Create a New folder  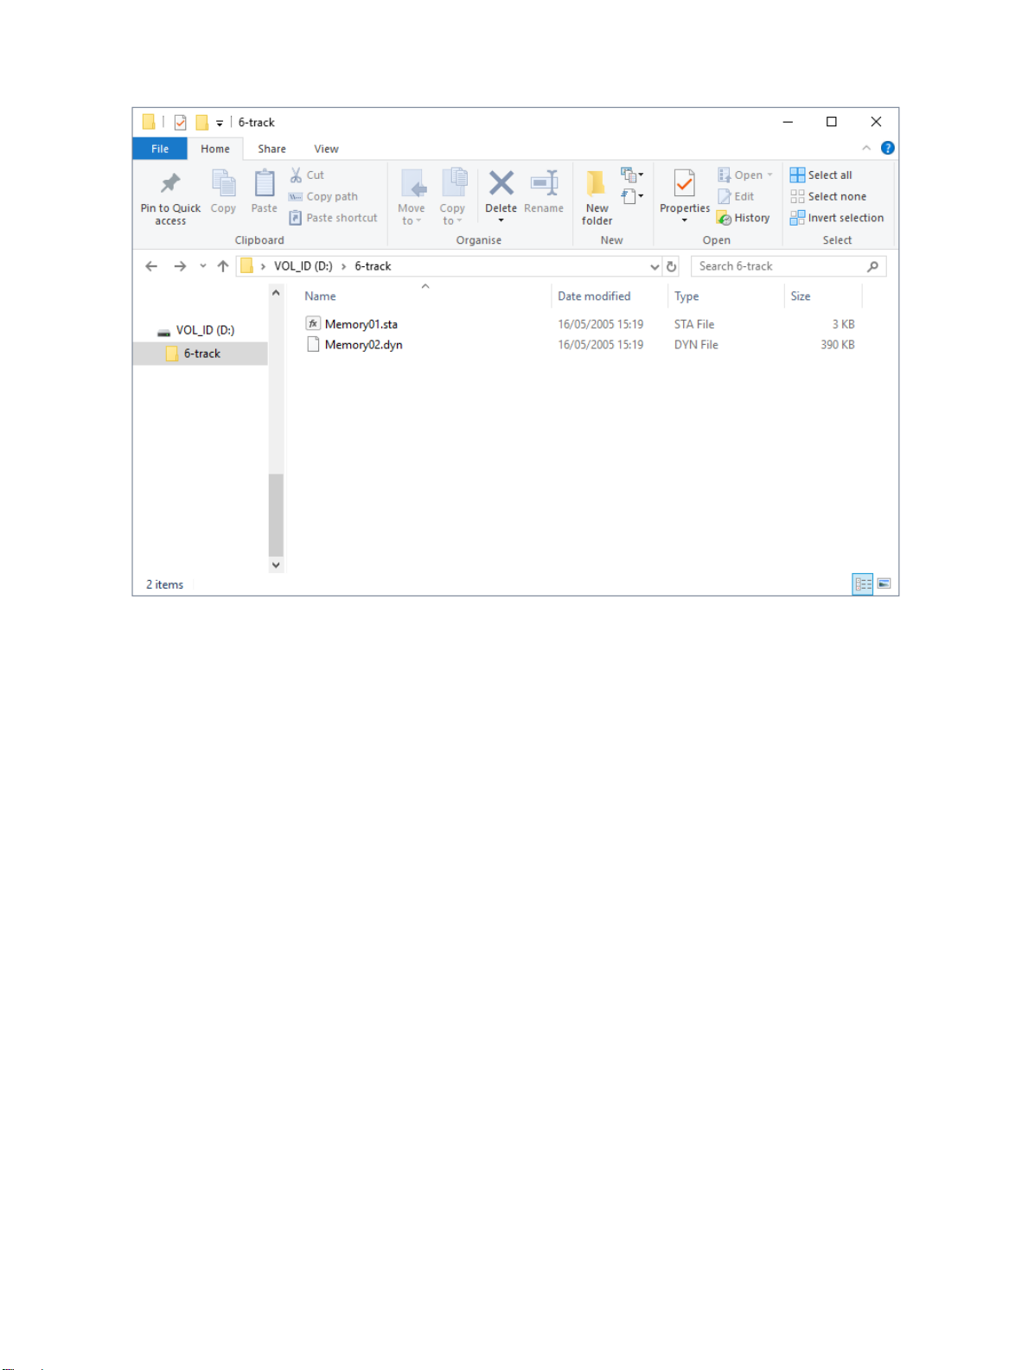pyautogui.click(x=597, y=198)
